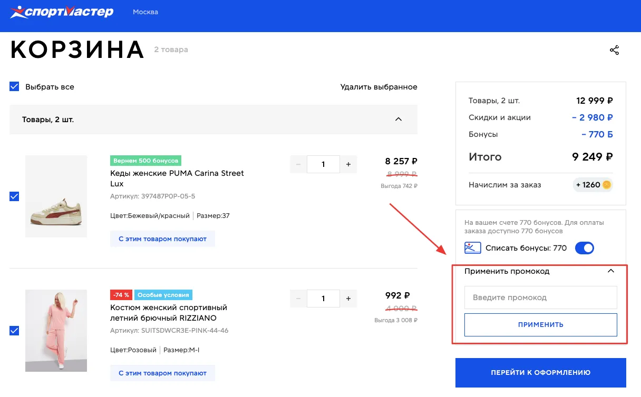Click the 2 товара count text

click(x=171, y=50)
